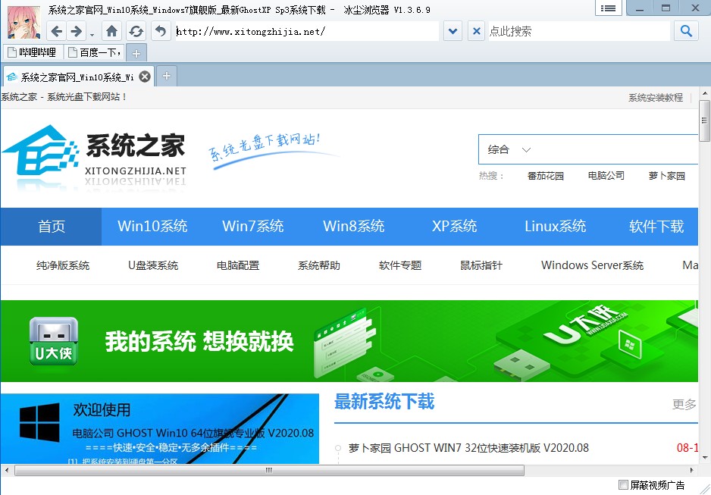The image size is (711, 495).
Task: Click the anime avatar picture in the title bar
Action: (x=23, y=22)
